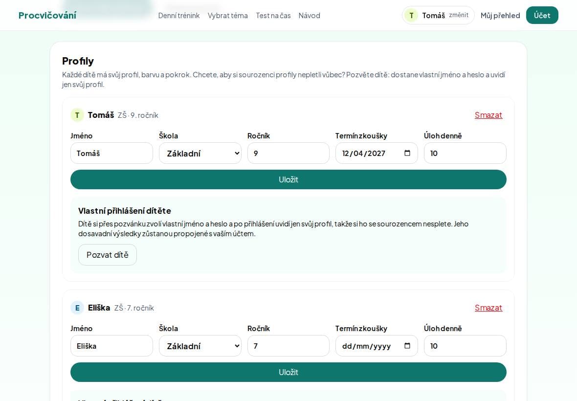Click Eliška's empty exam date field
Viewport: 577px width, 401px height.
click(x=377, y=346)
